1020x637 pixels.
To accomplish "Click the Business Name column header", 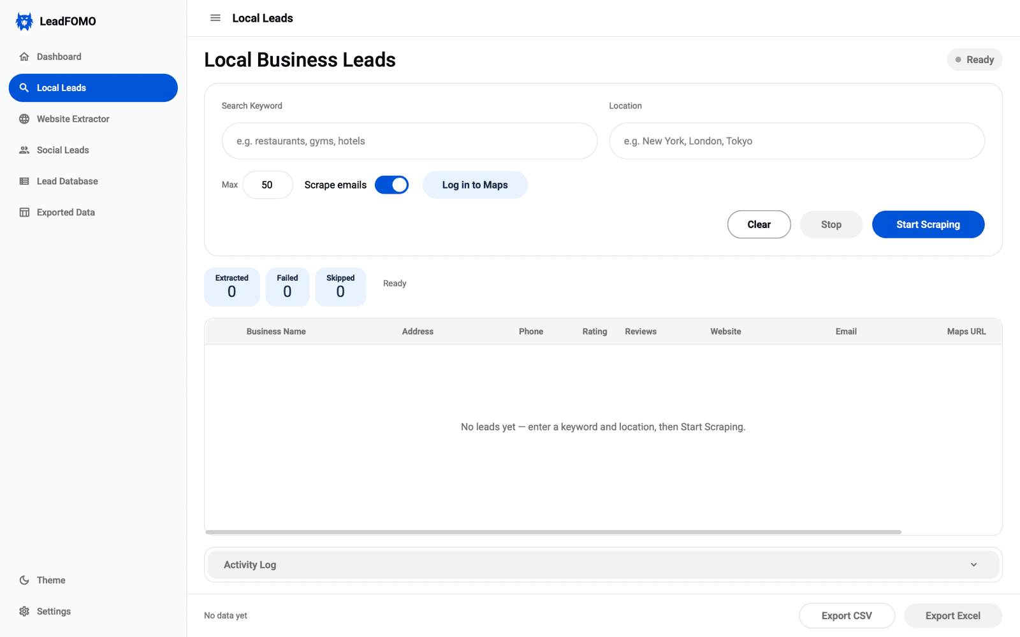I will click(276, 332).
